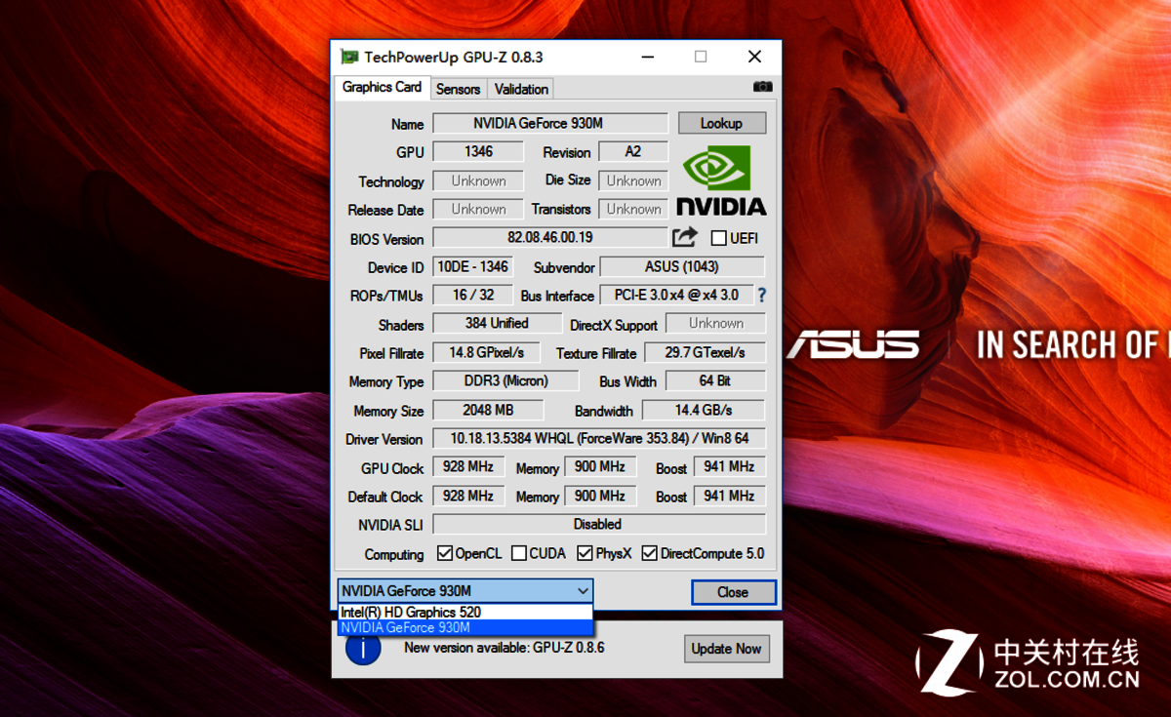This screenshot has height=717, width=1171.
Task: Switch to the Sensors tab
Action: (x=458, y=89)
